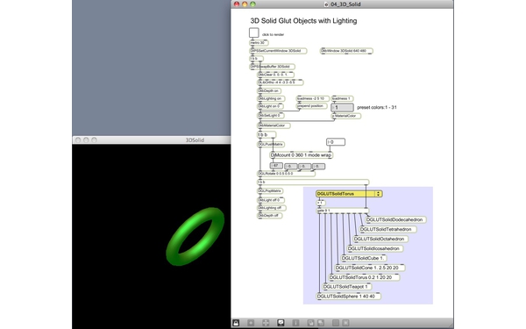Zoom the 04_3D_Solid patcher with green button
The height and width of the screenshot is (329, 526).
pyautogui.click(x=252, y=4)
